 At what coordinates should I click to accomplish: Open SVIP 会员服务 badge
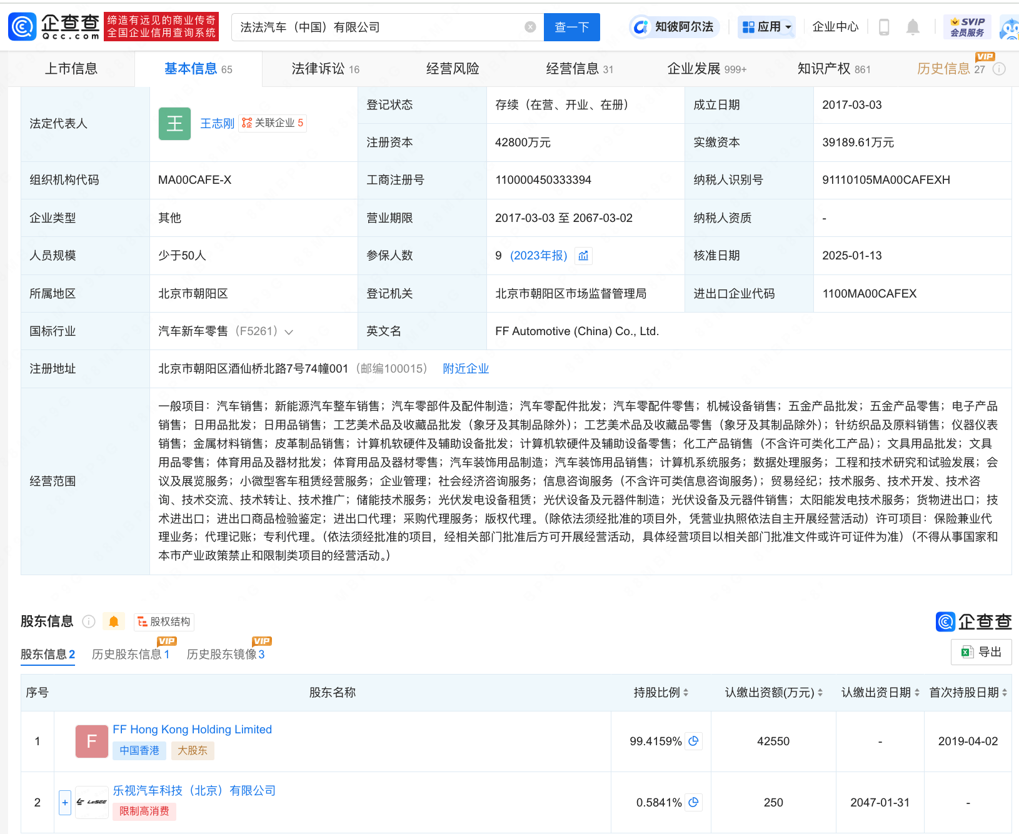(x=967, y=27)
